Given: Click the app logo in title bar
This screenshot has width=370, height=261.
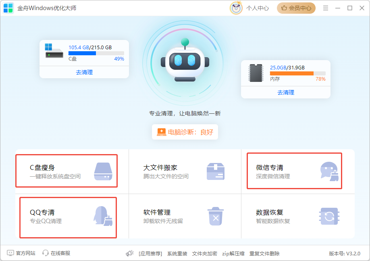Looking at the screenshot, I should click(8, 8).
